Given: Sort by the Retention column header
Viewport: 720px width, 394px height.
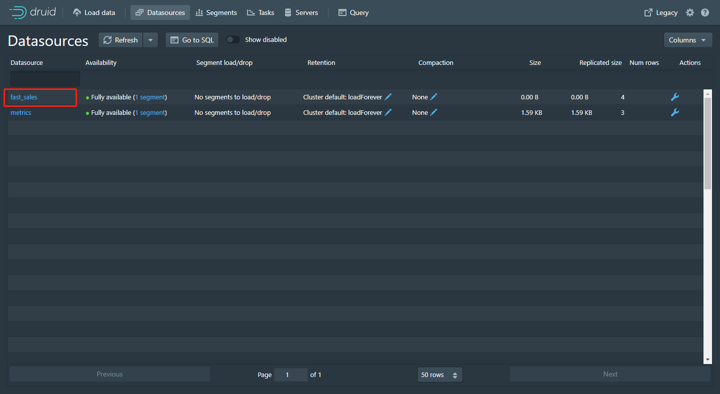Looking at the screenshot, I should (x=321, y=62).
